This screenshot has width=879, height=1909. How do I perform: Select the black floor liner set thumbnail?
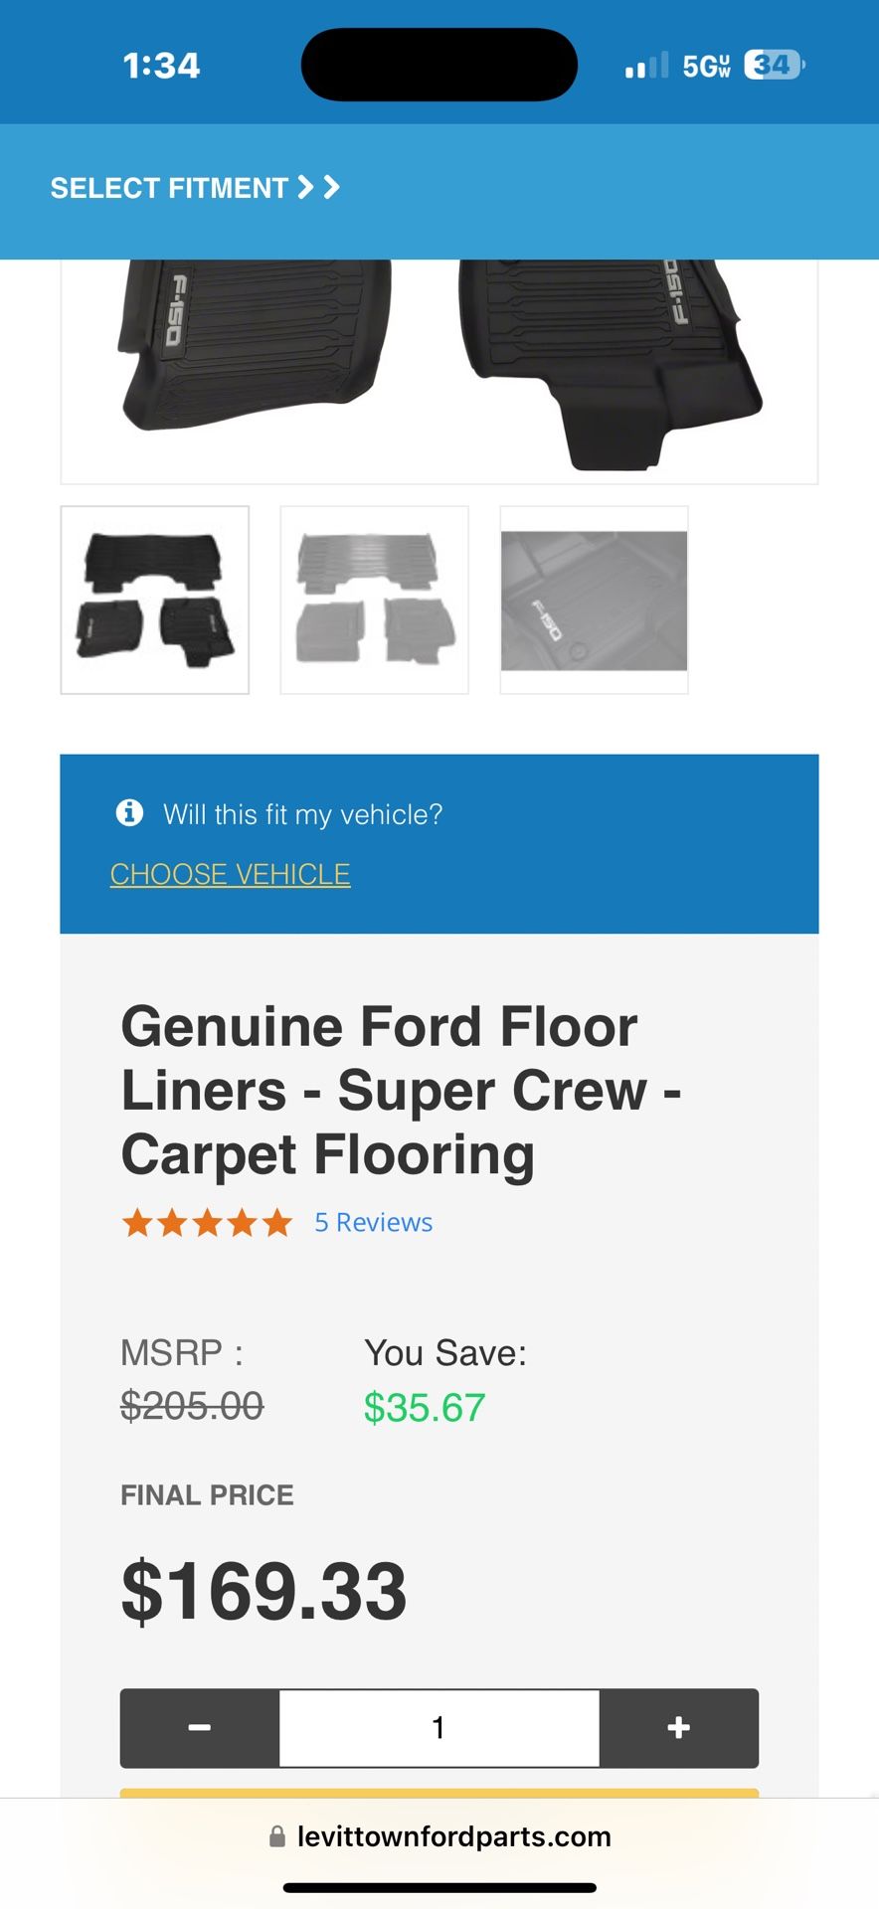pyautogui.click(x=155, y=600)
